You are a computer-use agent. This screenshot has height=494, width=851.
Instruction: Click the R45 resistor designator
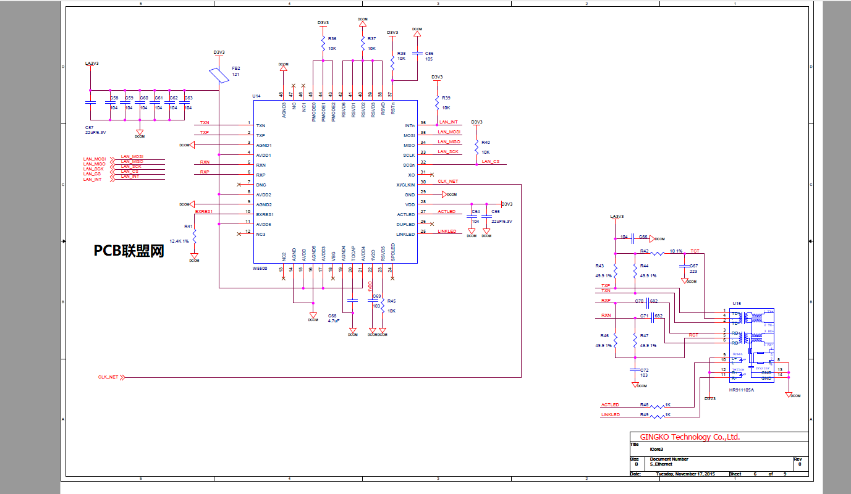391,301
